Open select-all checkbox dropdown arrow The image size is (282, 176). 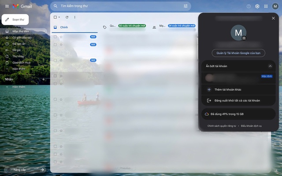59,17
